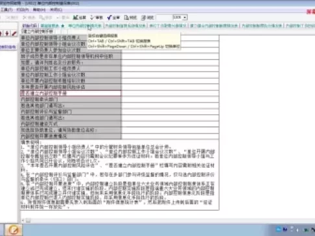
Task: Open the 帮助 menu in the menu bar
Action: pyautogui.click(x=39, y=10)
